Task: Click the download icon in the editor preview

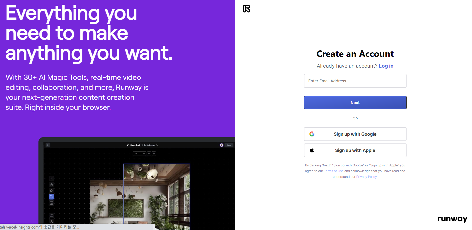Action: point(51,221)
